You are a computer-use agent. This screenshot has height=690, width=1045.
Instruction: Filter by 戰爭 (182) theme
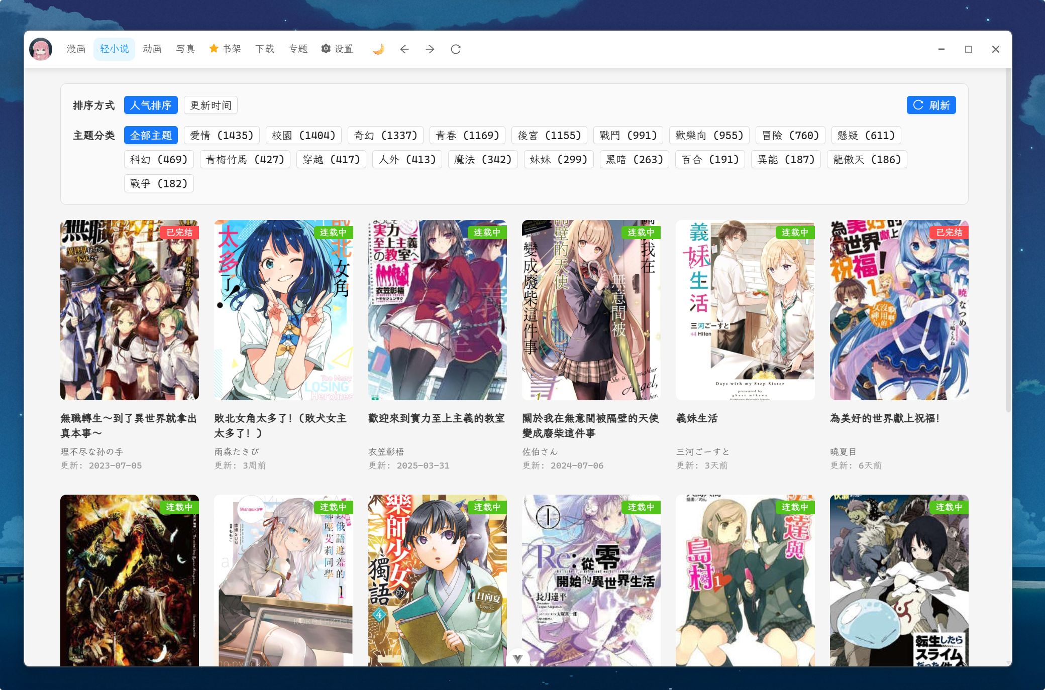tap(159, 183)
